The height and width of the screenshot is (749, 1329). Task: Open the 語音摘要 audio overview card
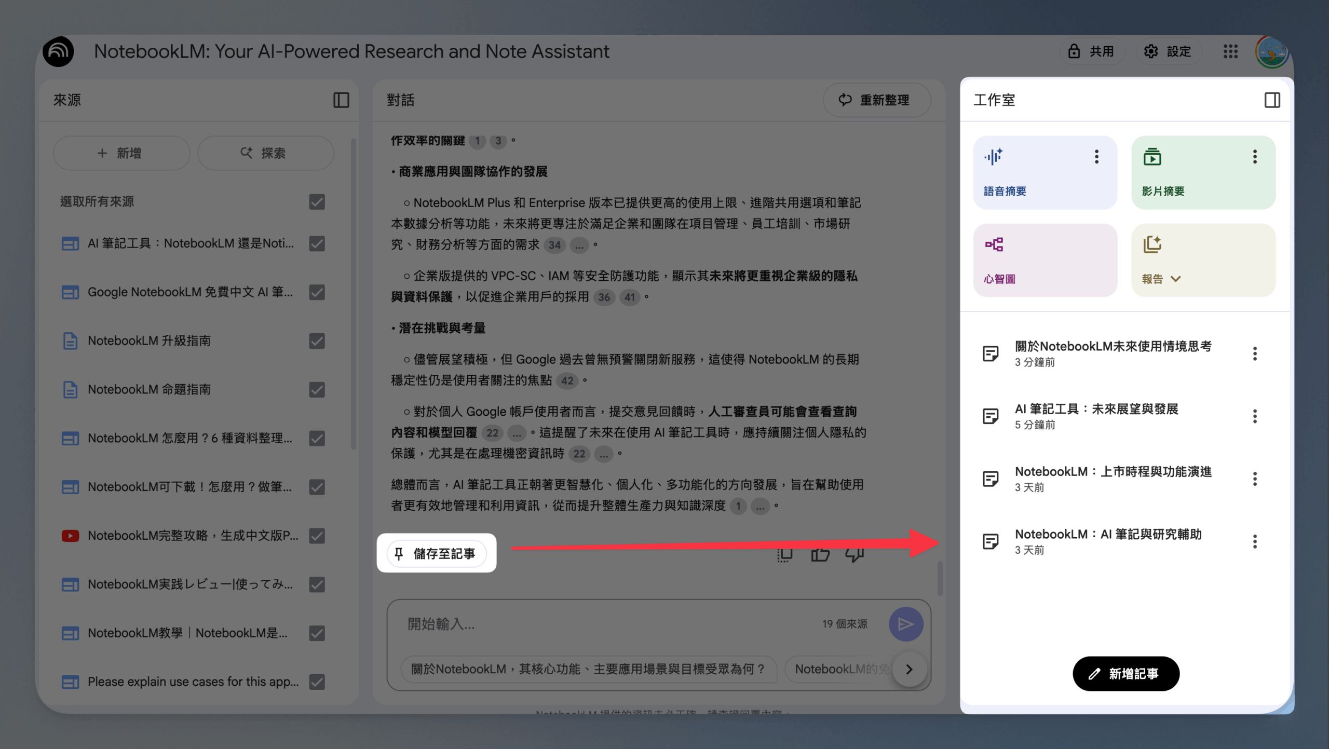1045,172
